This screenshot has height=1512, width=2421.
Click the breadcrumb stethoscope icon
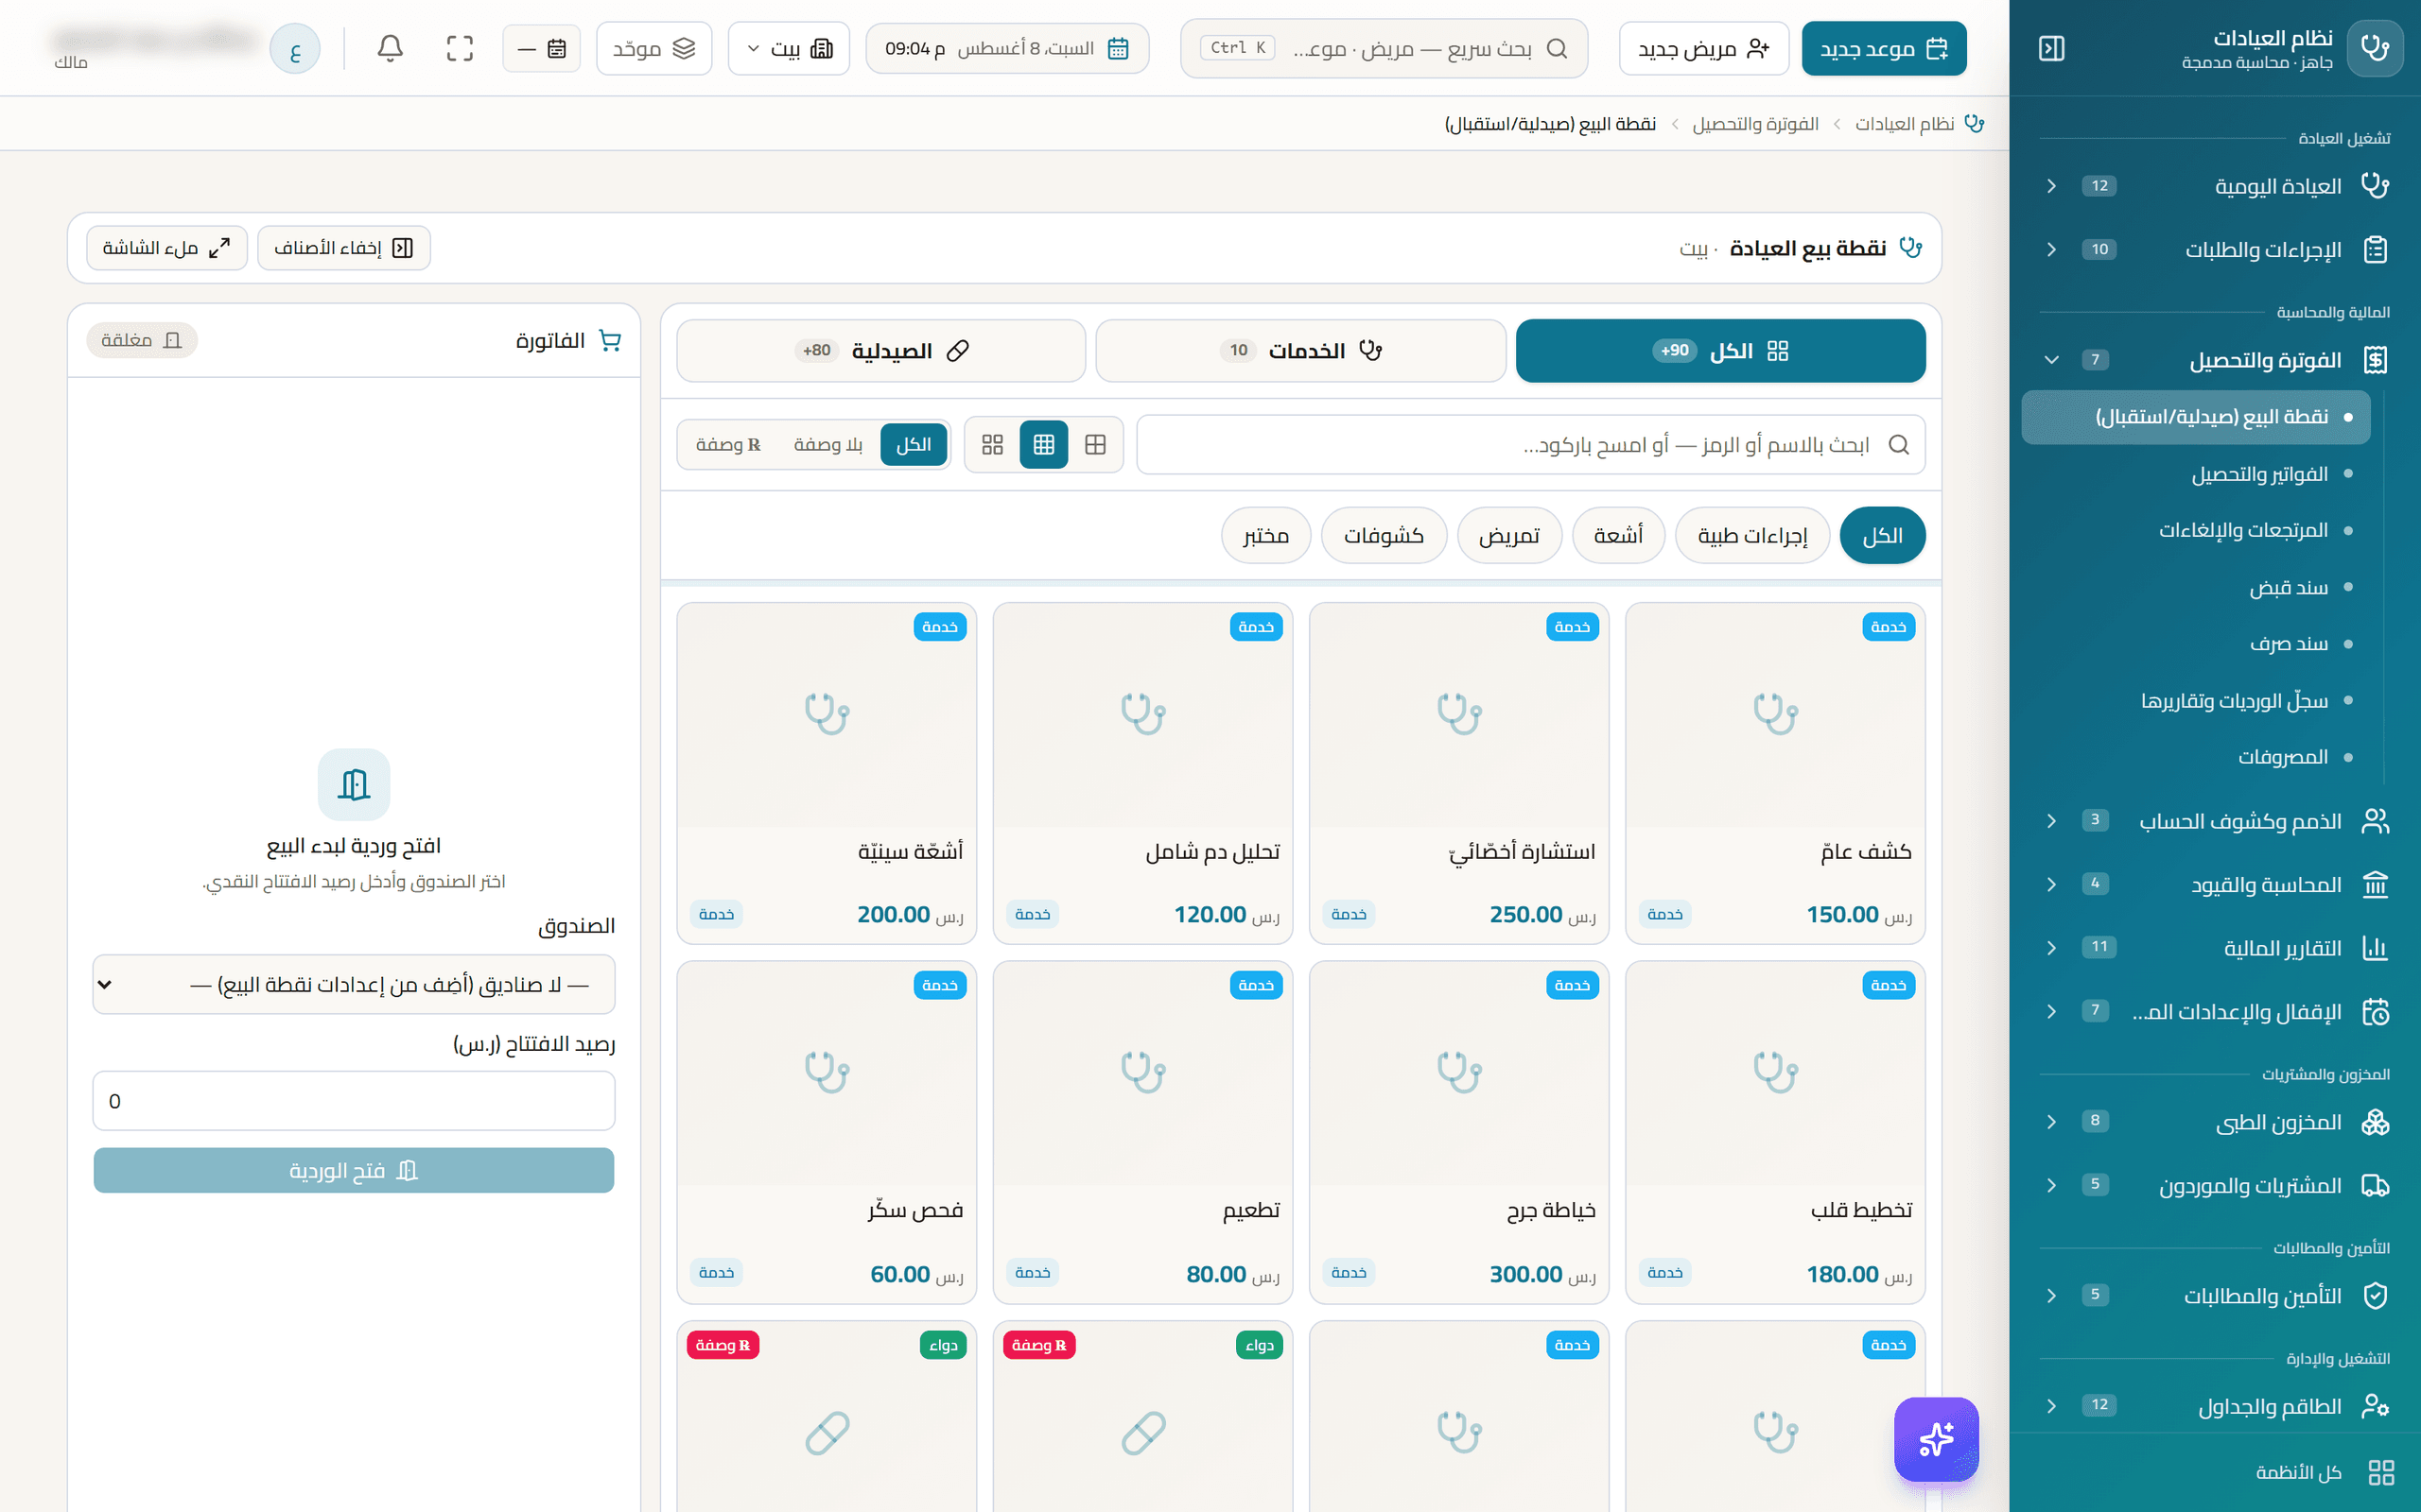1974,124
